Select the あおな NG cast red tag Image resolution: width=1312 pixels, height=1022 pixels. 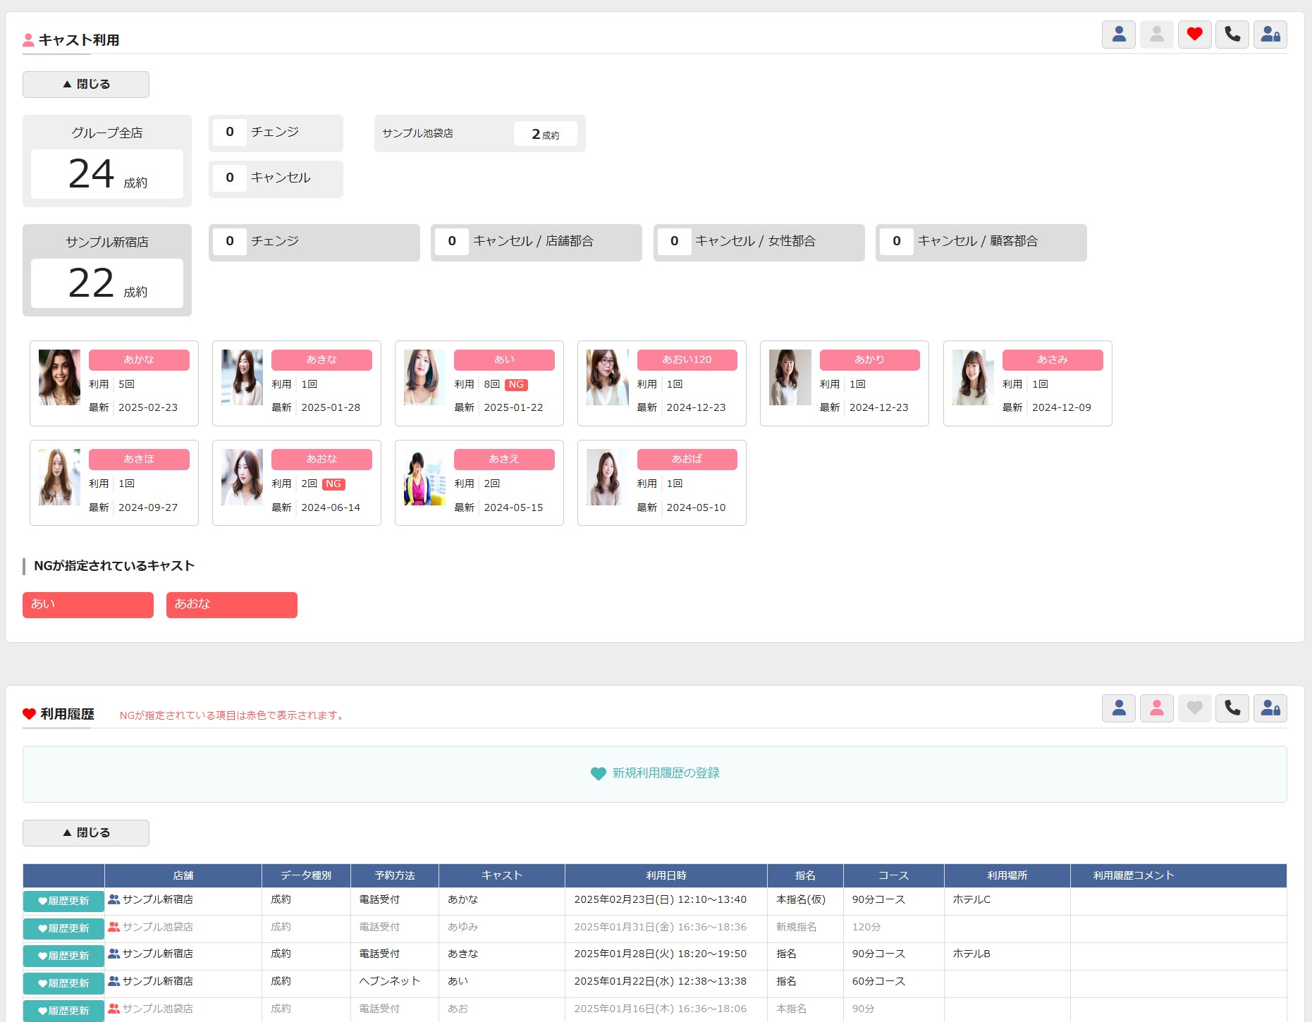tap(232, 605)
